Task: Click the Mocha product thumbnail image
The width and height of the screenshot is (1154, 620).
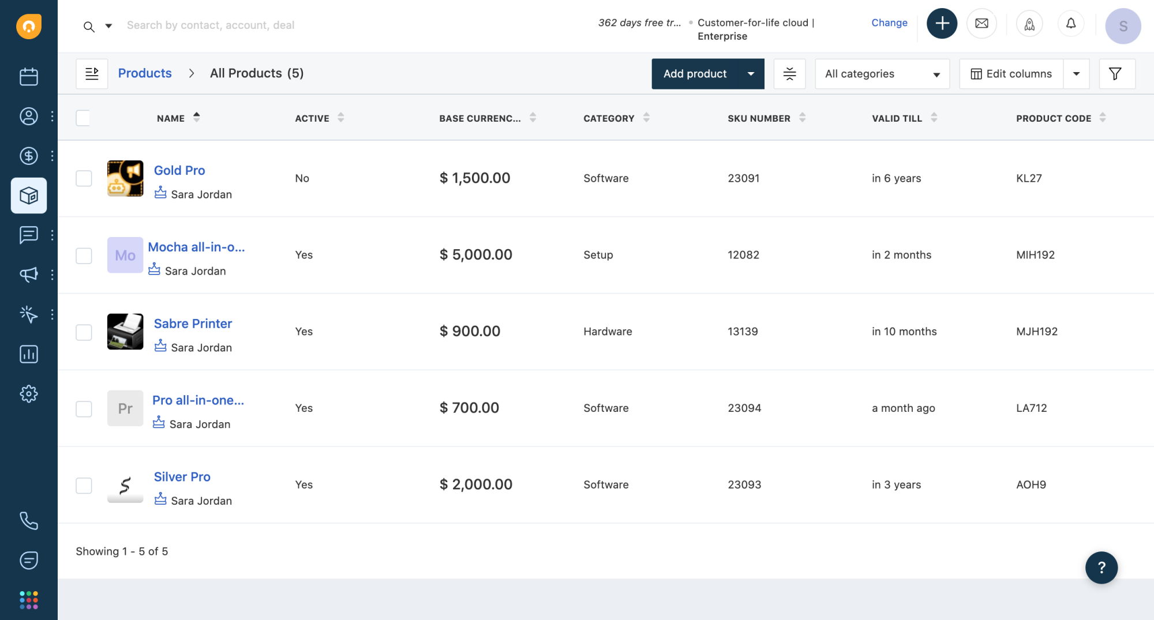Action: pyautogui.click(x=125, y=255)
